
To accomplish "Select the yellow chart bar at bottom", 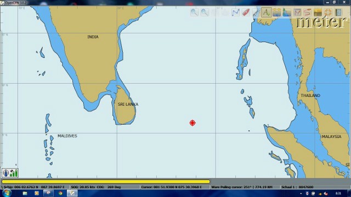I will [x=106, y=182].
